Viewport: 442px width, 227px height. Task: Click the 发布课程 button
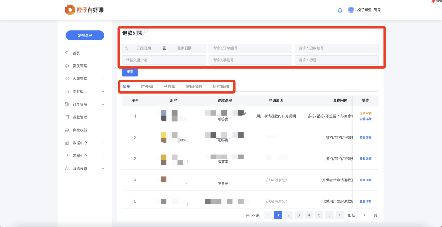point(85,35)
